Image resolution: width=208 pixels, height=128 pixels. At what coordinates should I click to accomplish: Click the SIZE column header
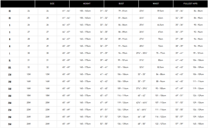click(52, 4)
